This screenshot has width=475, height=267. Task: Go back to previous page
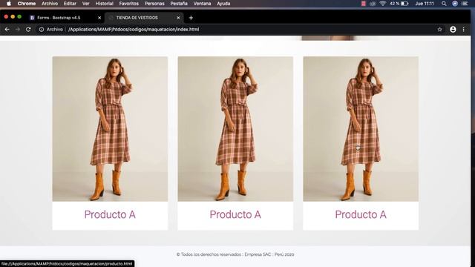click(x=7, y=30)
